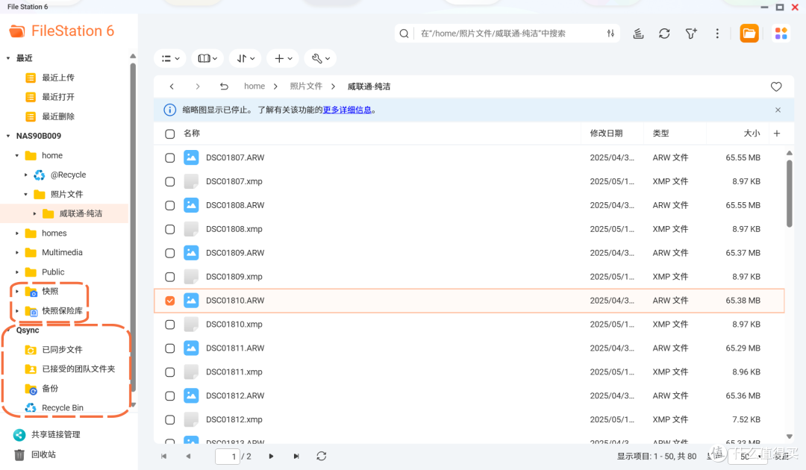Click file icon of DSC01808.xmp

(191, 229)
